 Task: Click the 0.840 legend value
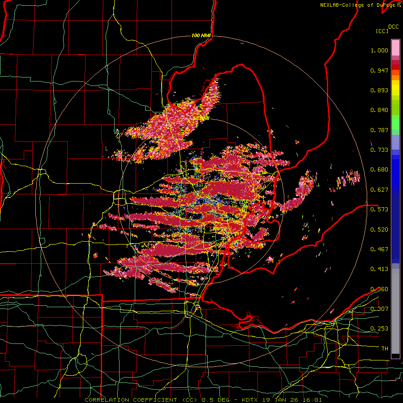pos(379,110)
